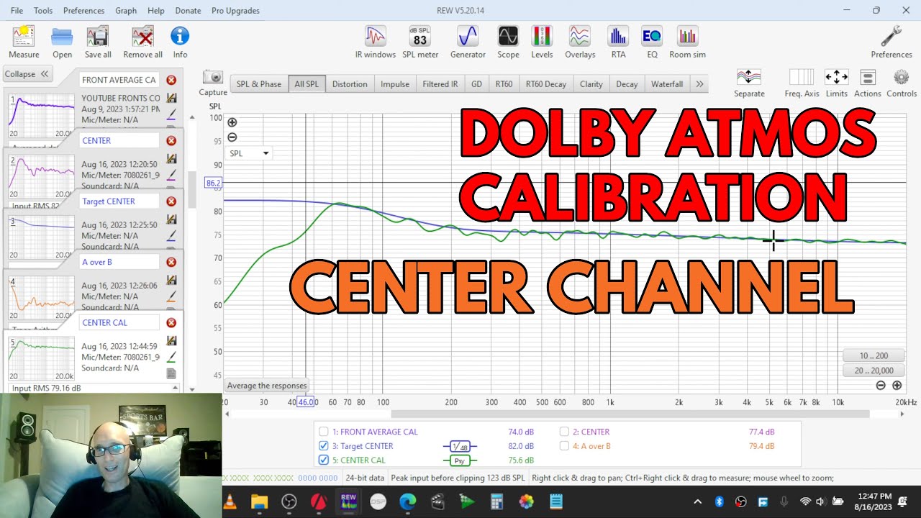The height and width of the screenshot is (518, 921).
Task: Open the EQ window
Action: tap(652, 42)
